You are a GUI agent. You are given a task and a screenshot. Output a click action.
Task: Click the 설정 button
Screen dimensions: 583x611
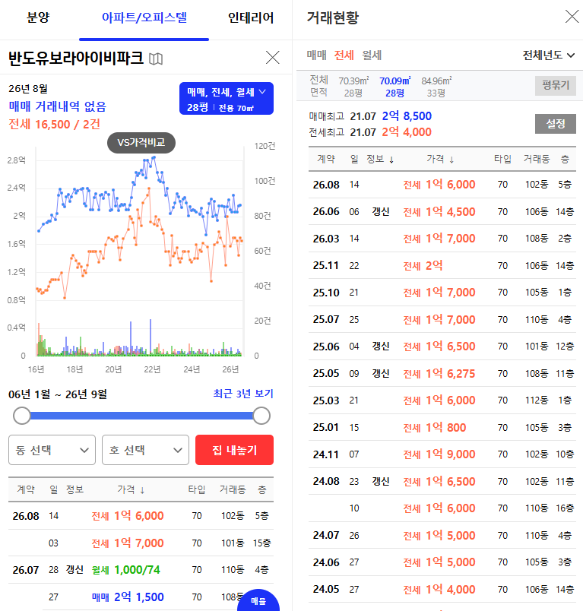pos(556,124)
